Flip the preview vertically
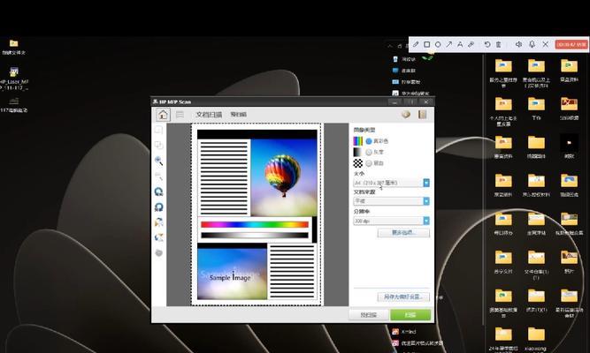Viewport: 590px width, 353px height. (159, 237)
